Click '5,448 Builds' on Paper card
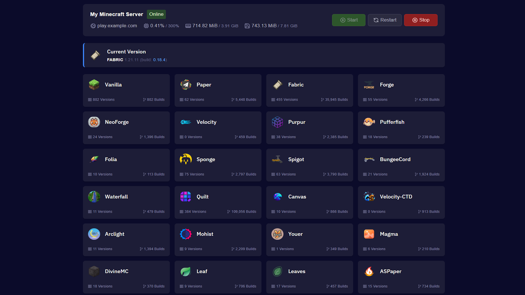Viewport: 525px width, 295px height. [244, 100]
